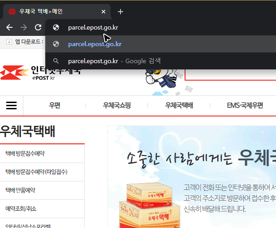Click 택배 방문접수예약(파일접수) in sidebar

tap(36, 172)
